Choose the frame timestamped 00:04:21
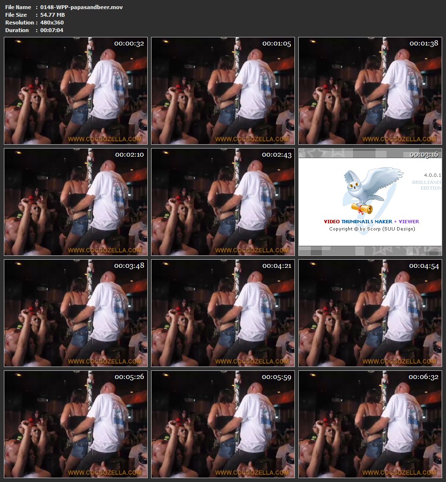 pos(223,313)
